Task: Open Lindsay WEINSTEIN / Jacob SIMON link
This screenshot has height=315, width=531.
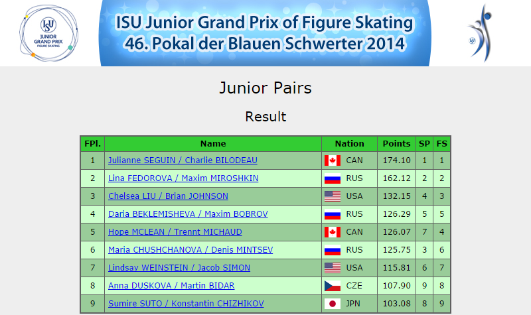Action: pyautogui.click(x=179, y=268)
